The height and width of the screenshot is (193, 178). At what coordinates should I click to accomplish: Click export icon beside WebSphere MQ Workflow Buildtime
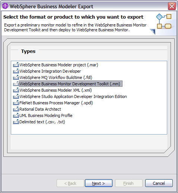point(16,77)
